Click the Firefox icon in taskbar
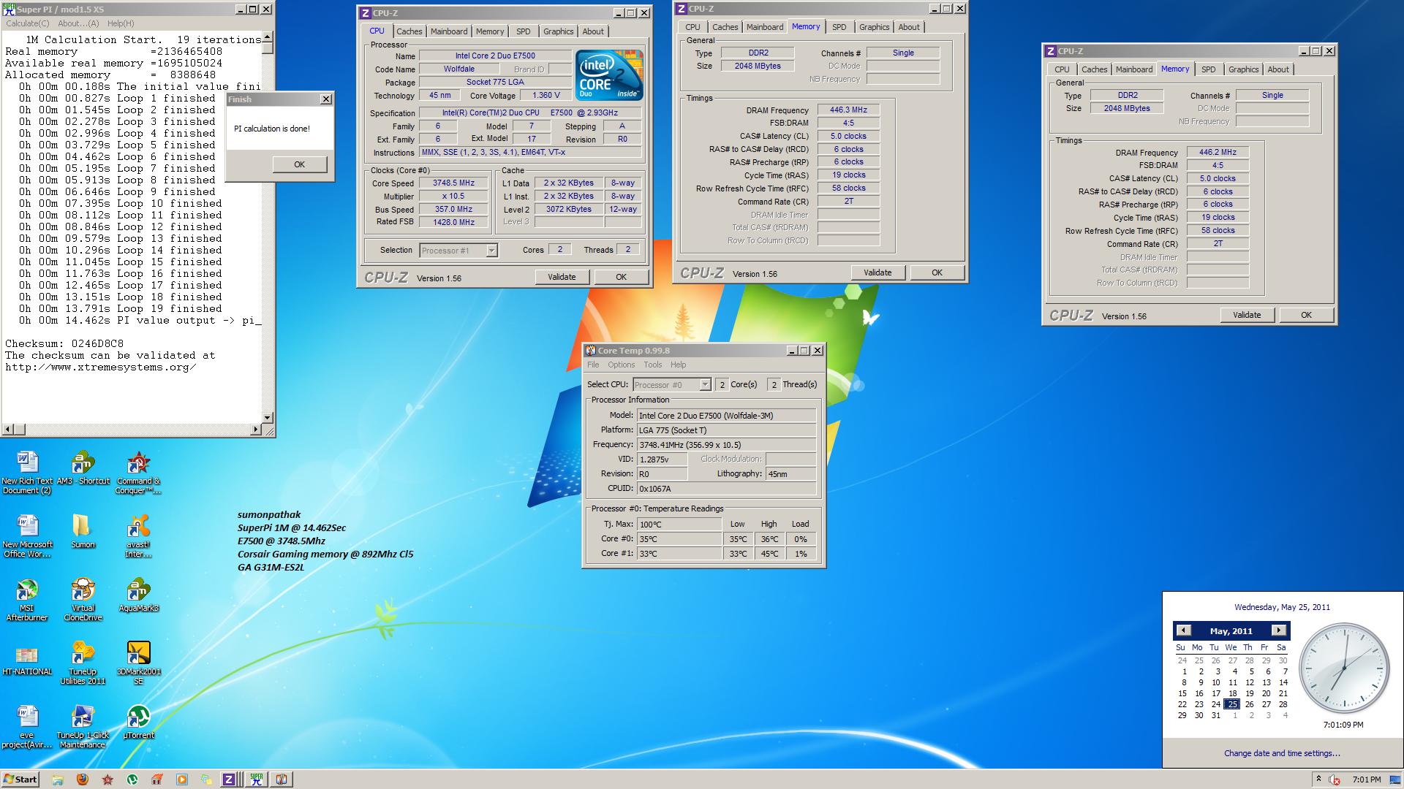Screen dimensions: 1404x789 tap(83, 780)
